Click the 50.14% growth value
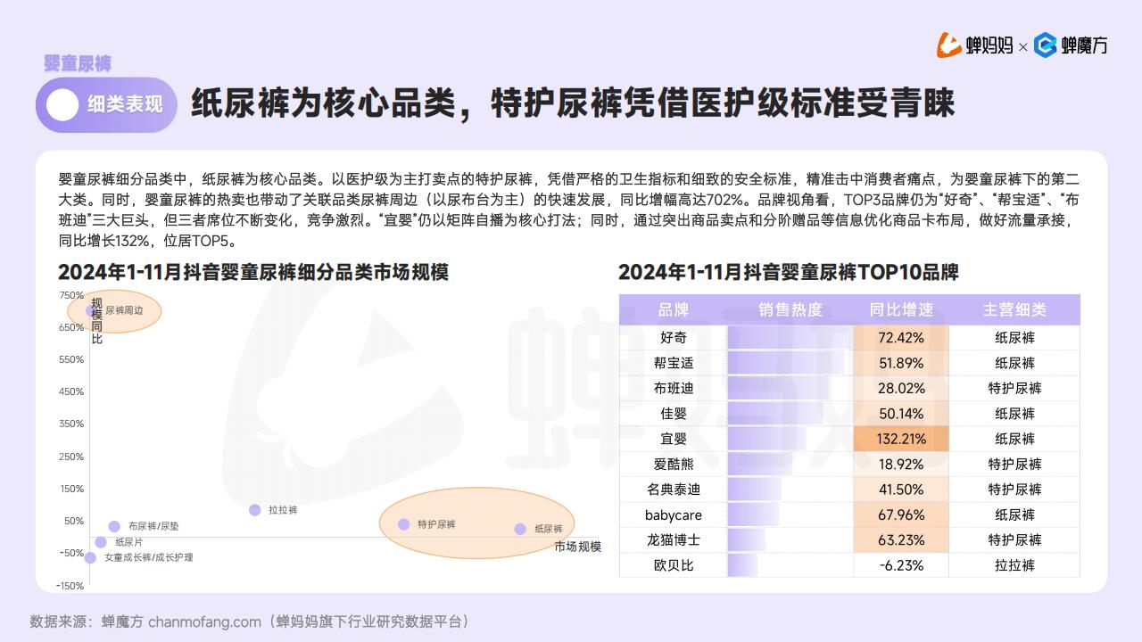The image size is (1142, 642). coord(901,414)
